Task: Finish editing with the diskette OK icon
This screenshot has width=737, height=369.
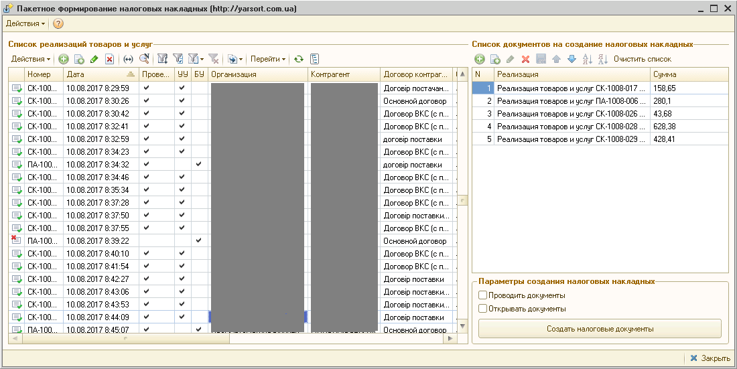Action: tap(541, 59)
